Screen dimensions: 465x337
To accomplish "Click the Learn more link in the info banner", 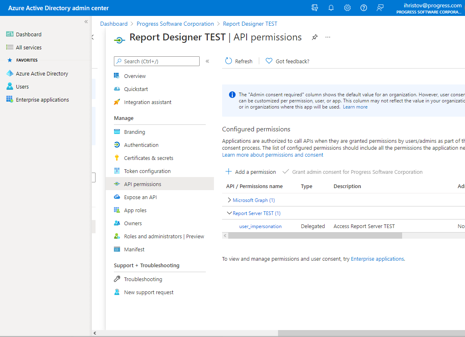I will (x=355, y=107).
